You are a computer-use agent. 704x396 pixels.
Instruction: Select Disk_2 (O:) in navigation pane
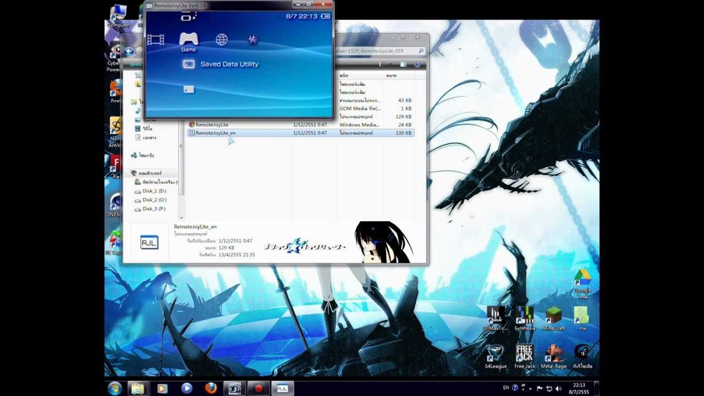pos(150,200)
